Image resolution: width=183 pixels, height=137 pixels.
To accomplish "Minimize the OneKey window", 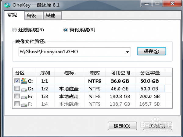I will 147,3.
